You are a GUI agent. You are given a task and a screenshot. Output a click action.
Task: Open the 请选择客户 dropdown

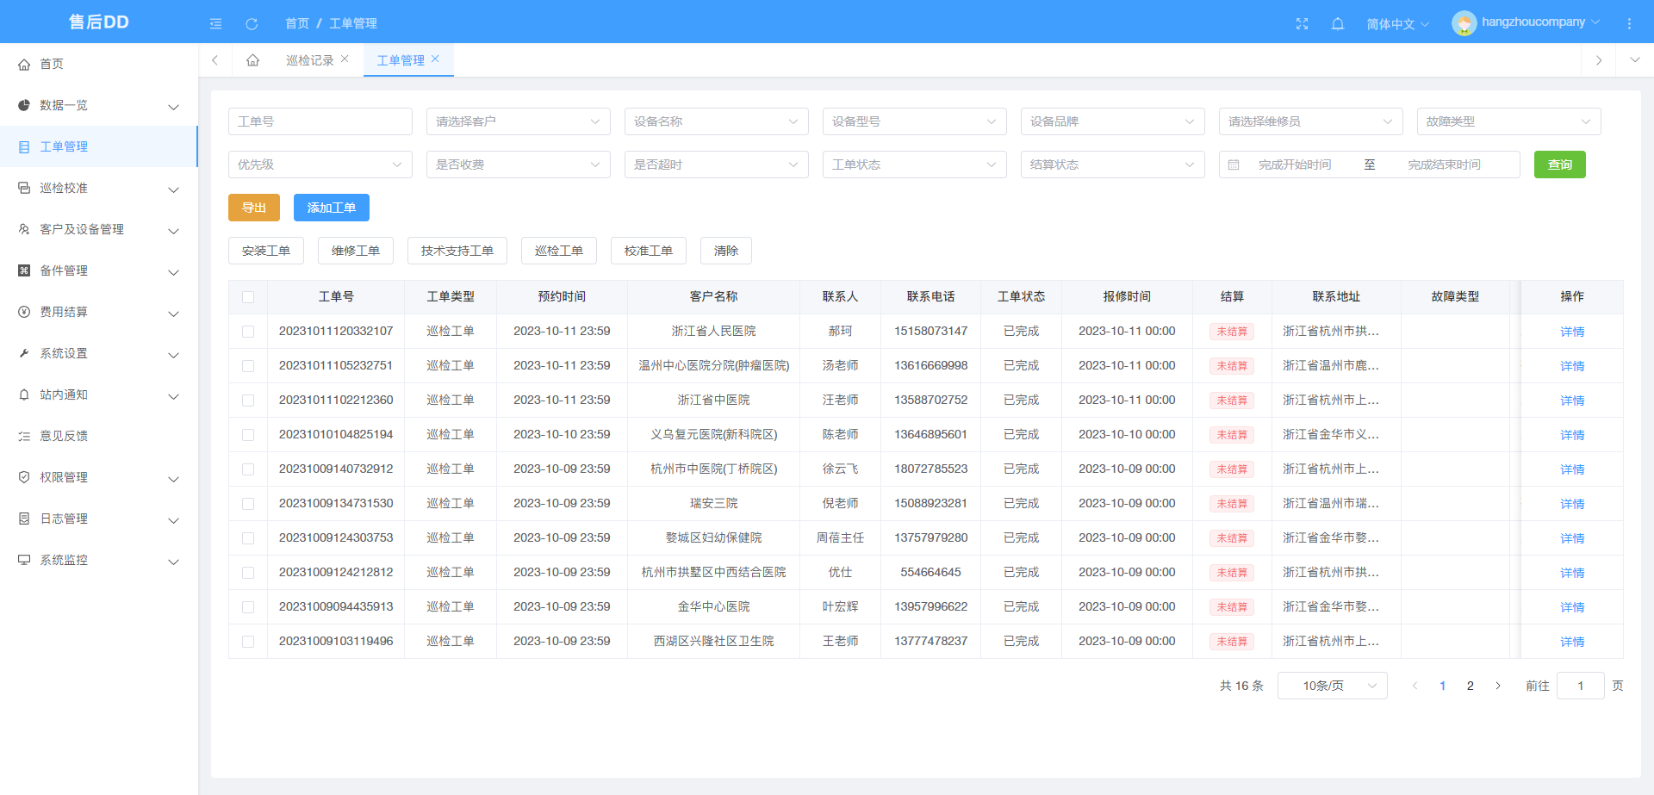[518, 121]
